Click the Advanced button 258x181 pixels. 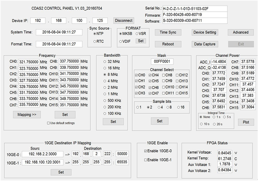(x=241, y=32)
